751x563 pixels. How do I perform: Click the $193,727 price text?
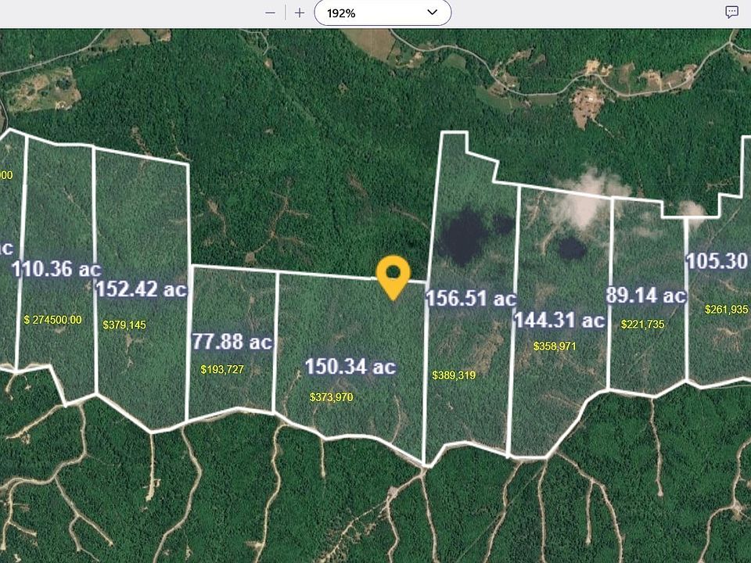[222, 369]
